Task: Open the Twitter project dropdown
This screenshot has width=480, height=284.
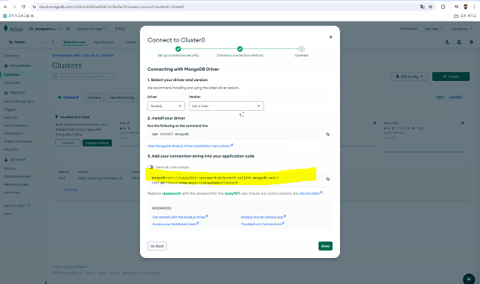Action: coord(28,42)
